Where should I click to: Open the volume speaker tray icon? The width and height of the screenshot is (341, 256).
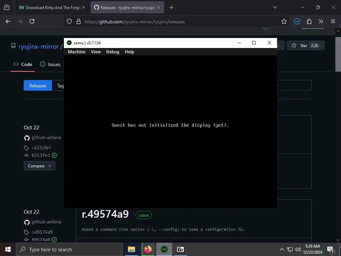coord(298,249)
